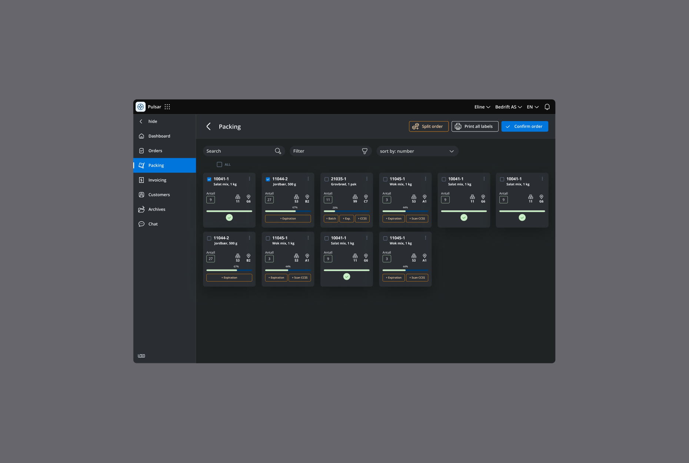Add a batch with + Batch
Screen dimensions: 689x463
point(331,219)
